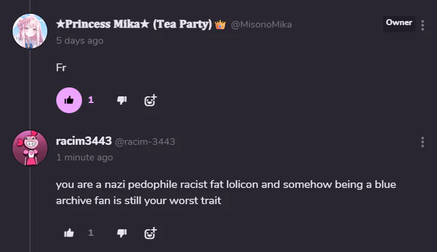Viewport: 437px width, 252px height.
Task: Click the racim3443 username
Action: pos(84,141)
